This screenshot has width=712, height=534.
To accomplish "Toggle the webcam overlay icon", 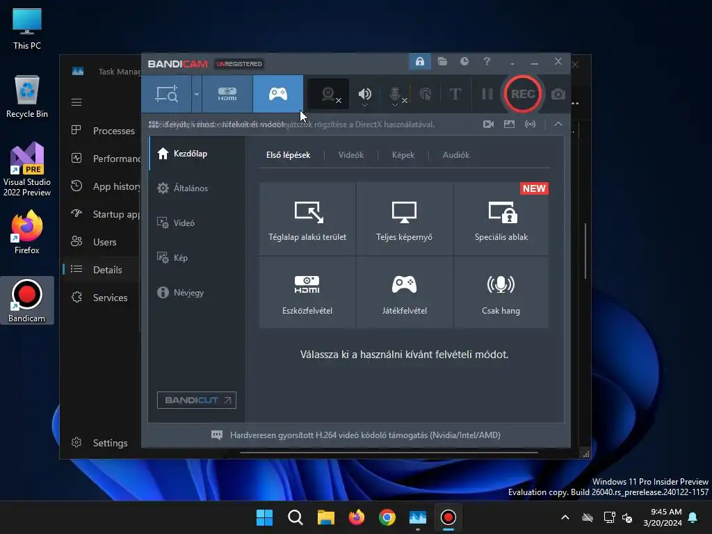I will tap(329, 95).
